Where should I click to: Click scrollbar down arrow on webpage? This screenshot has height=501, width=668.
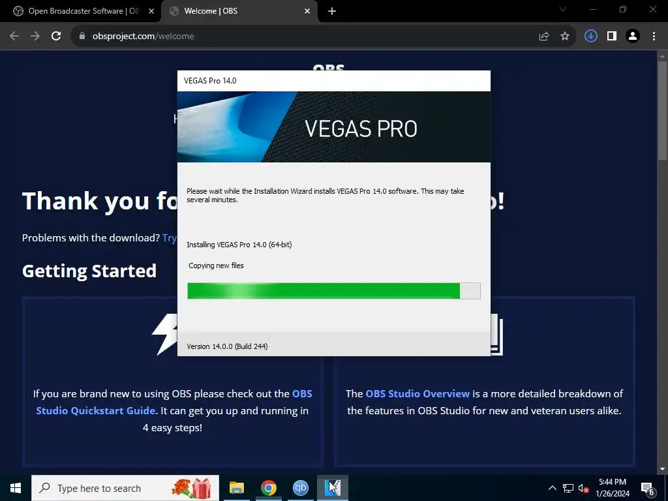pos(662,469)
